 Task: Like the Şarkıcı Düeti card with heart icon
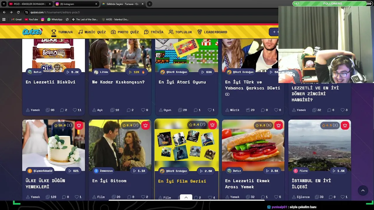click(276, 110)
